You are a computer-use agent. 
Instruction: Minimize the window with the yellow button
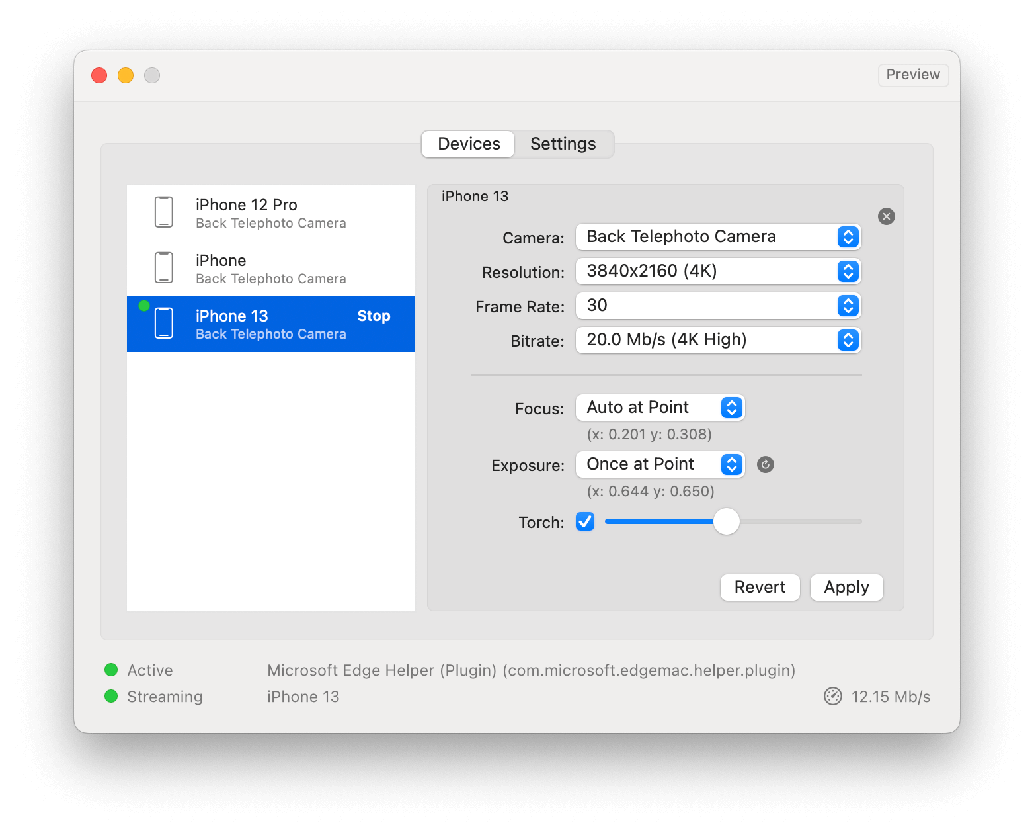tap(126, 75)
